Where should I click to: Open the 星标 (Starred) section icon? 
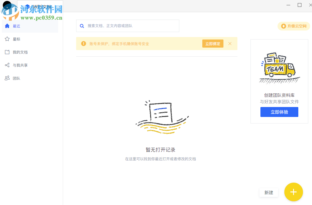[7, 39]
